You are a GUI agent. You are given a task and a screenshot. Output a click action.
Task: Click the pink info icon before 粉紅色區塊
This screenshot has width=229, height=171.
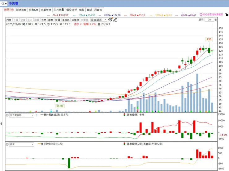(201, 15)
